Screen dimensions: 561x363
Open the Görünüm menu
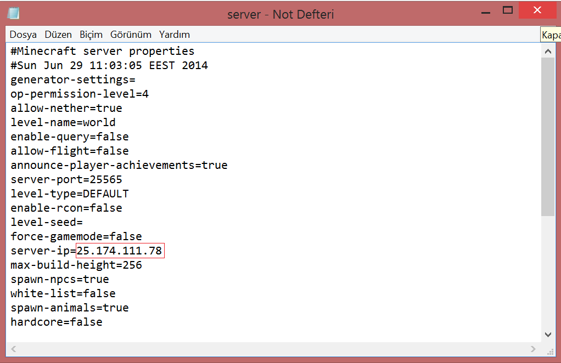(x=131, y=35)
